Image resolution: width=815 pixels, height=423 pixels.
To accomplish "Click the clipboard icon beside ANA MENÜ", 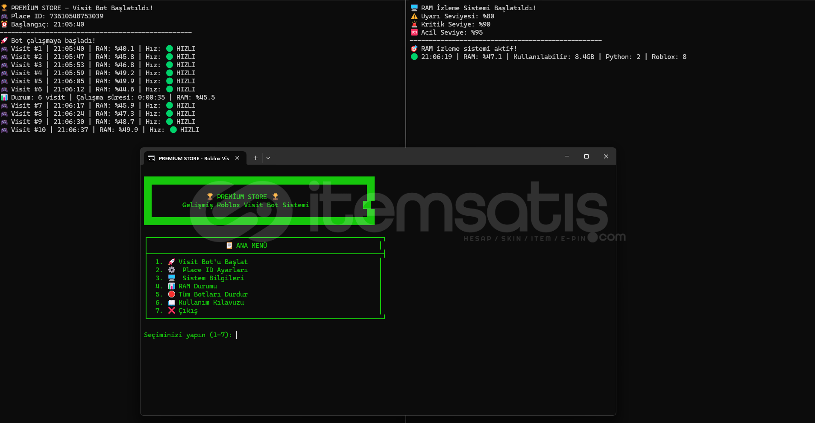I will [229, 246].
